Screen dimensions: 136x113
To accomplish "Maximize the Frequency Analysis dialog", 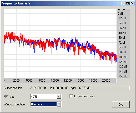I will [x=128, y=3].
